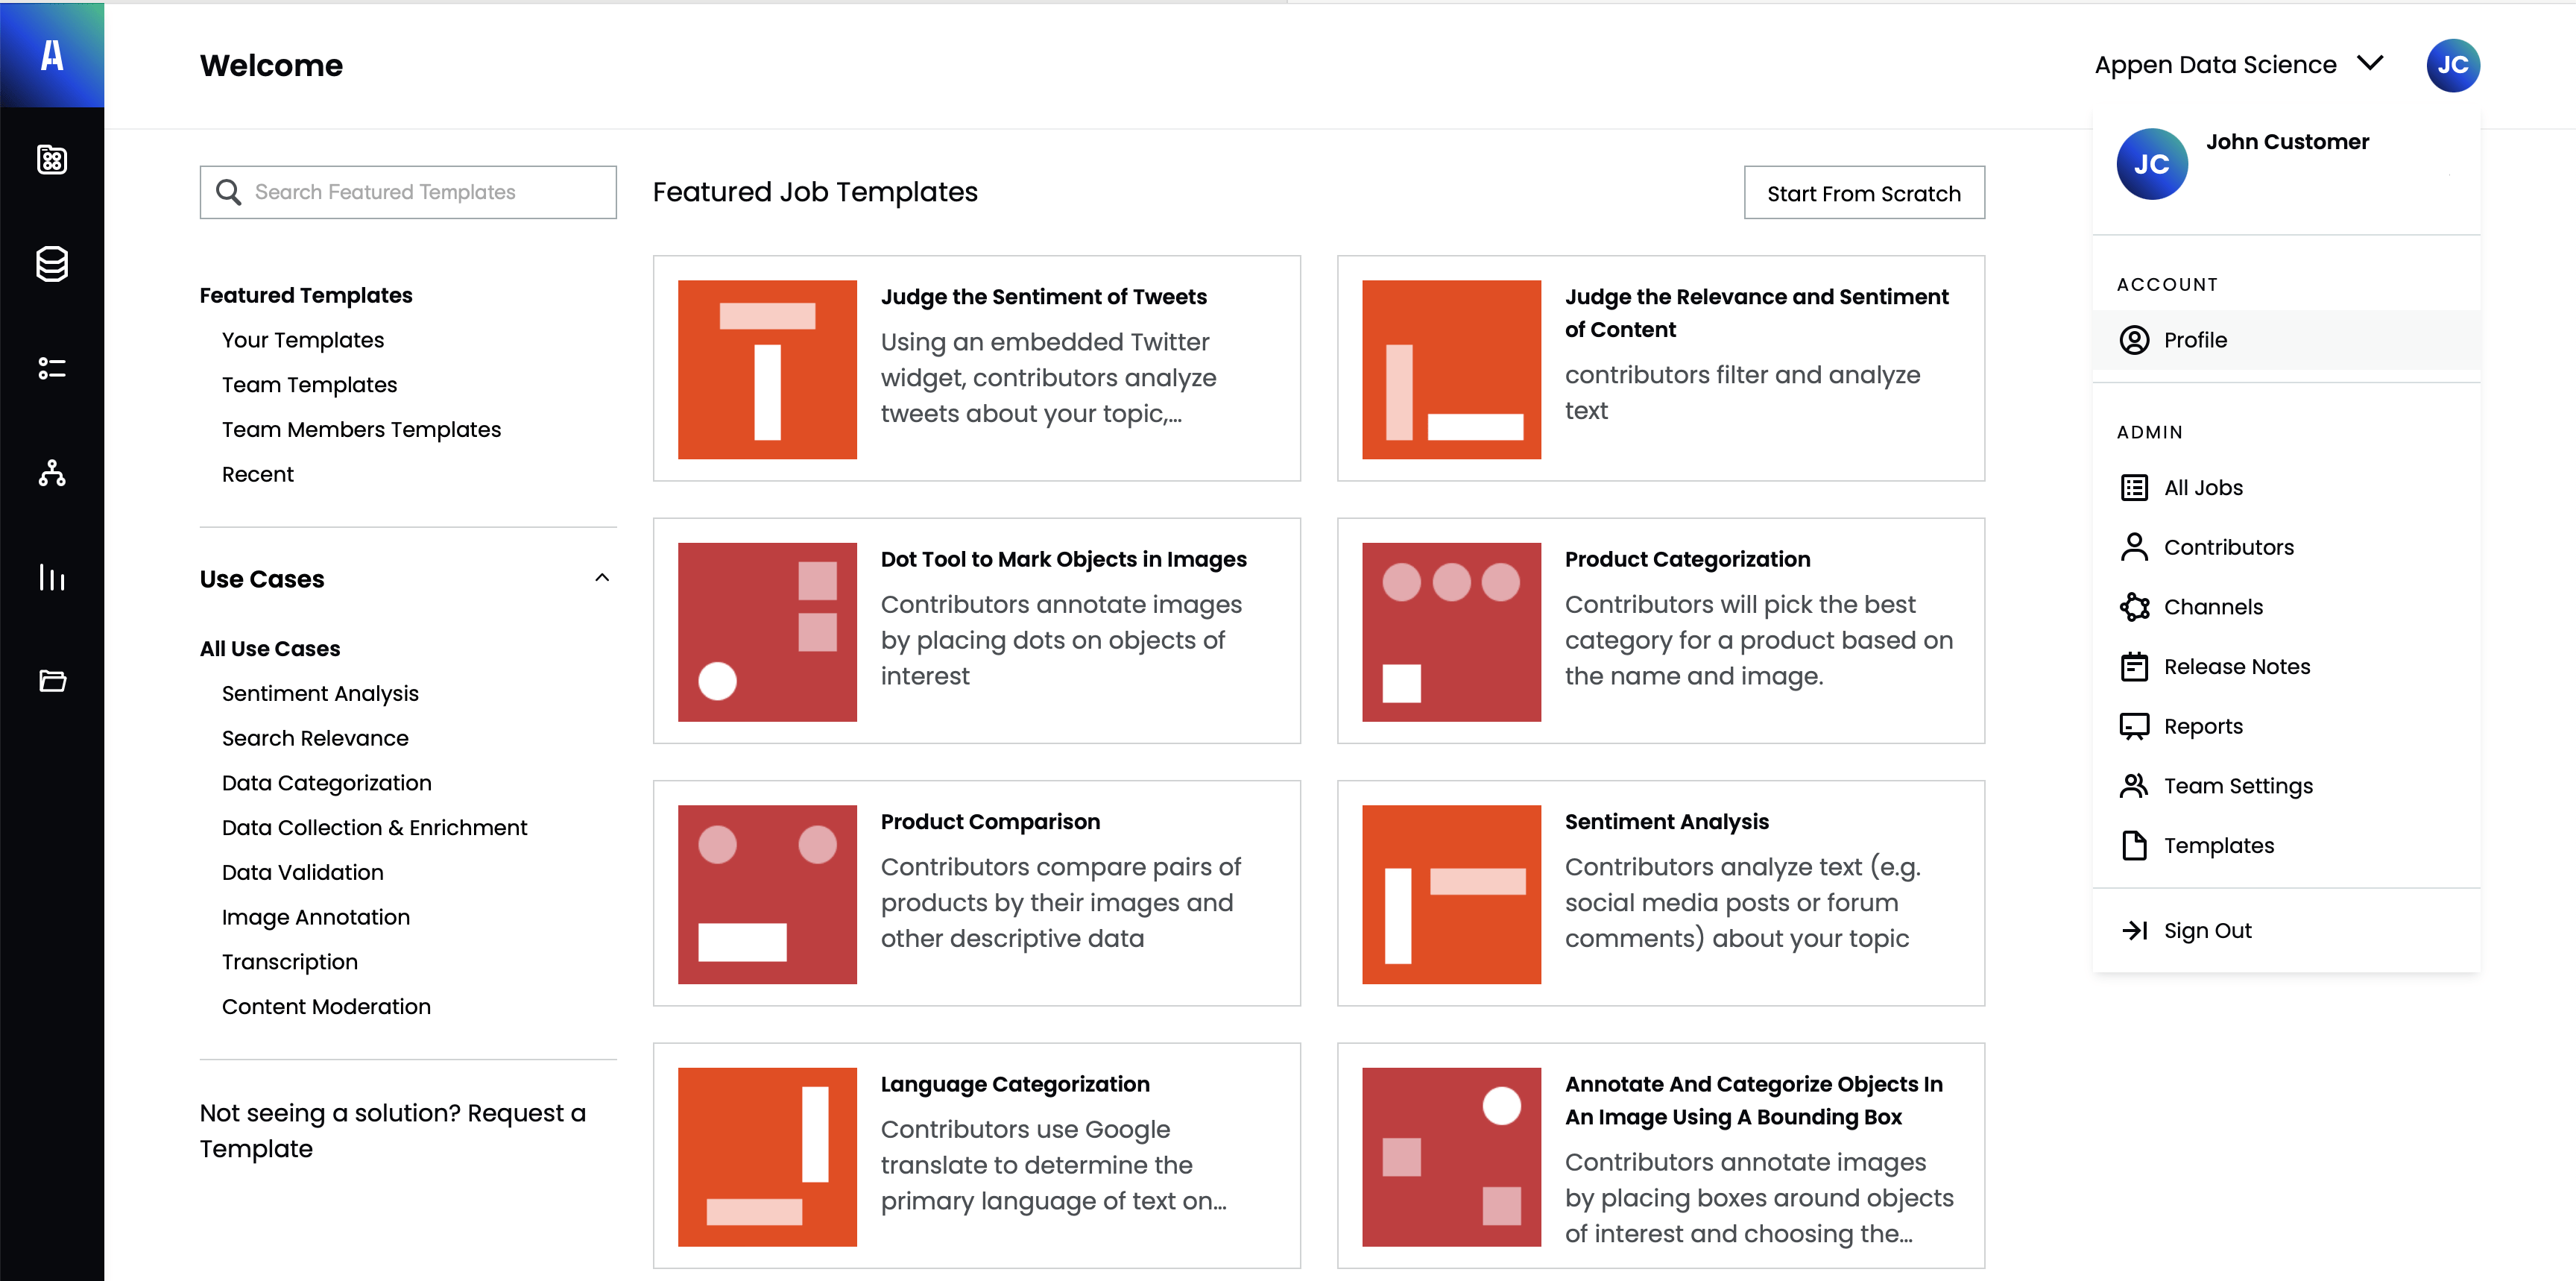
Task: Open the task list sidebar icon
Action: pos(52,370)
